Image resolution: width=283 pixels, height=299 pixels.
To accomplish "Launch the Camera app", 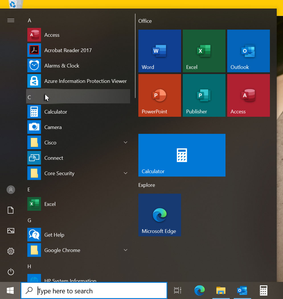I will 53,127.
